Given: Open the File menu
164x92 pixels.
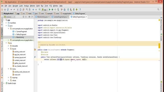Looking at the screenshot, I should [2, 6].
